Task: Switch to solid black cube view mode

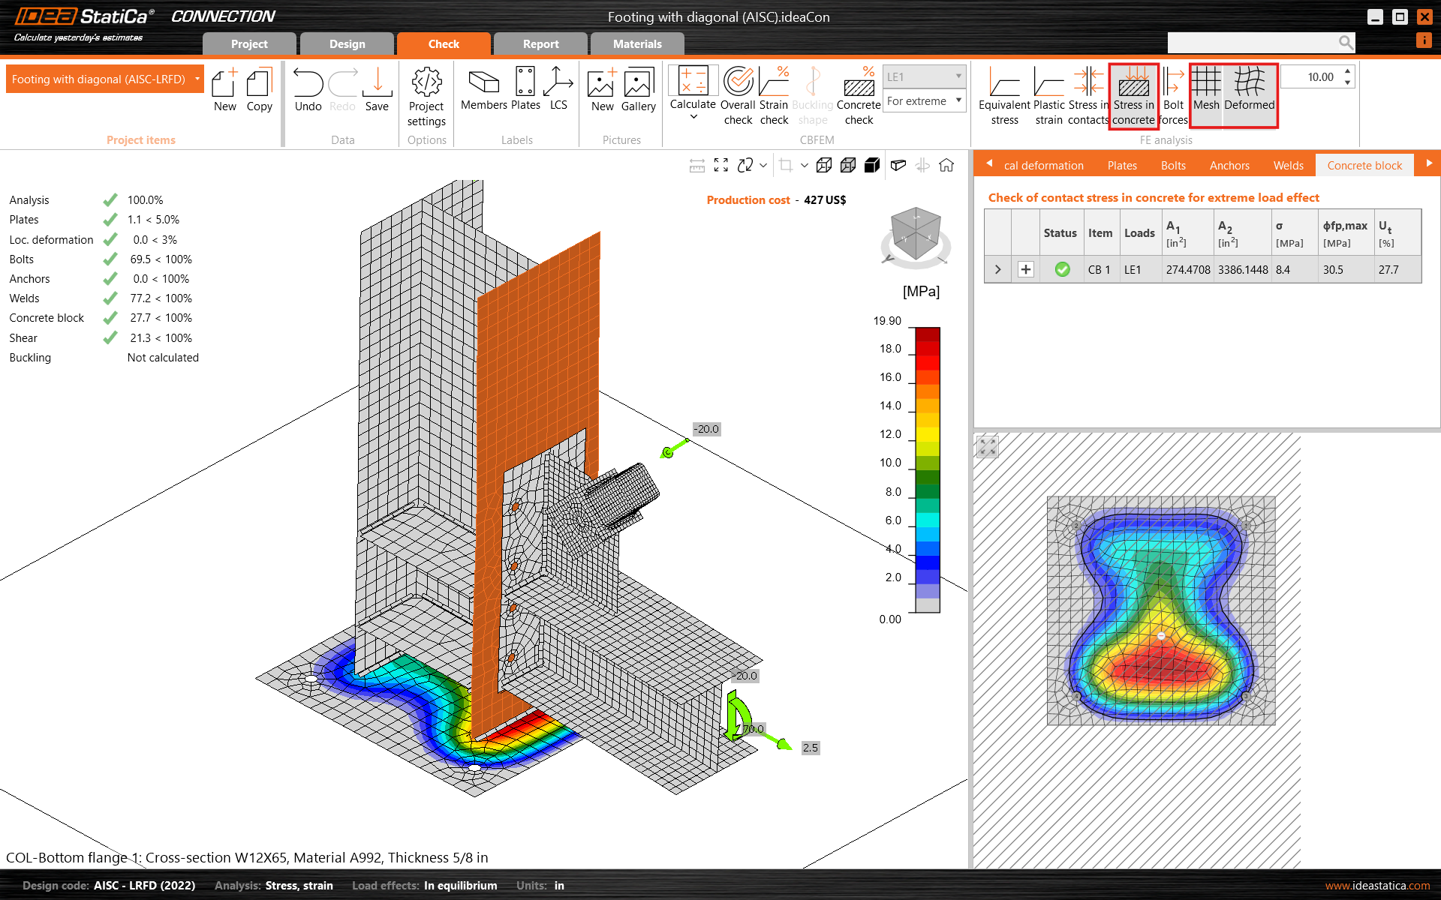Action: (x=872, y=166)
